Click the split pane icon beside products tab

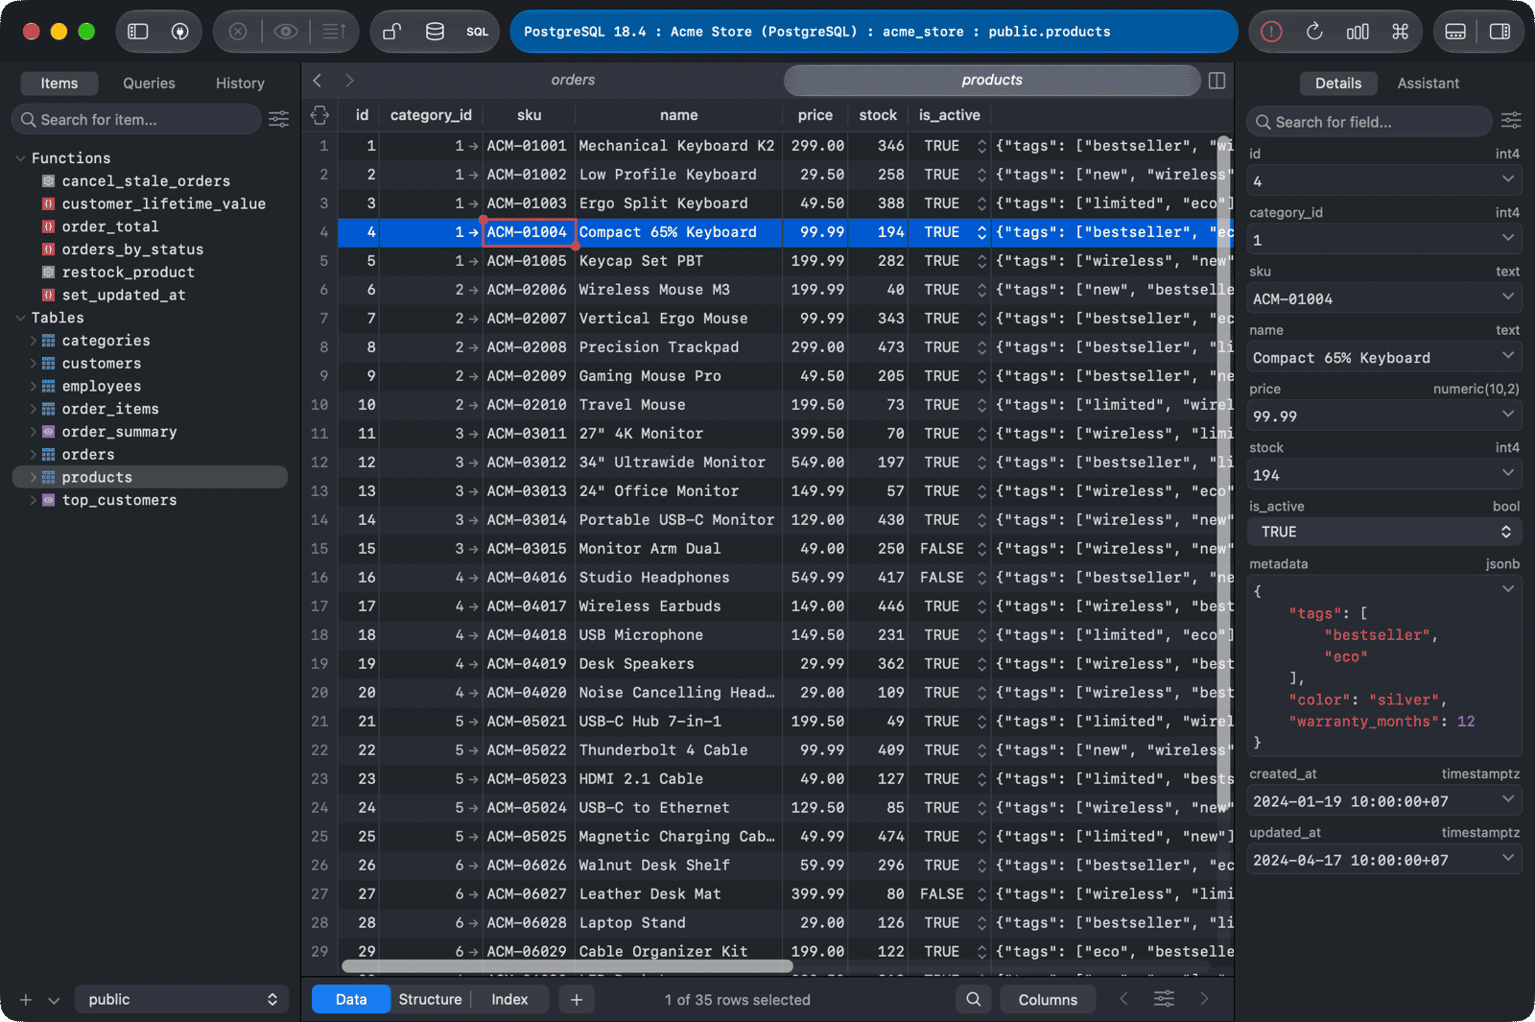[x=1216, y=81]
